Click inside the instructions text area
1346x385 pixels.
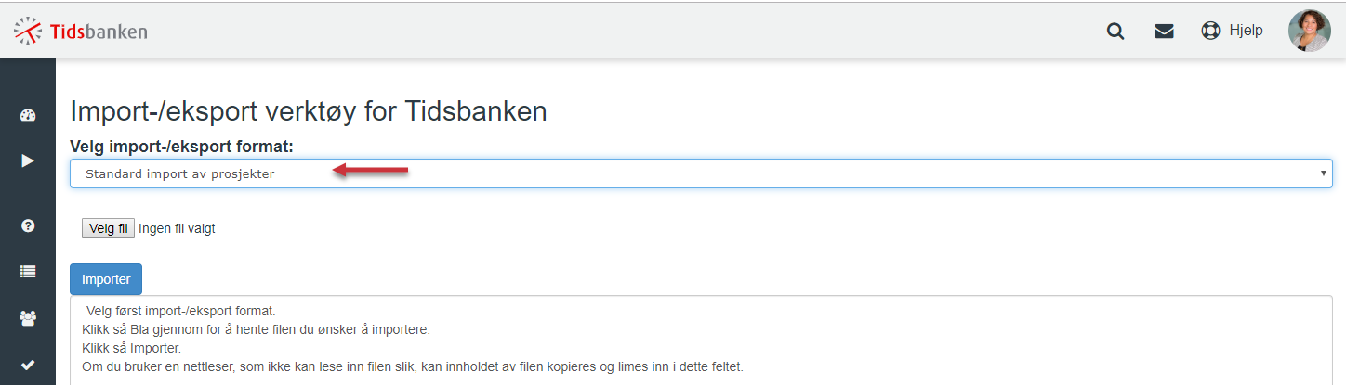click(701, 340)
